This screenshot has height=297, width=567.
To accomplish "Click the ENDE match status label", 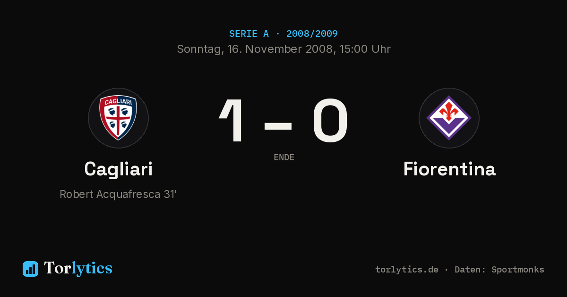I will pos(284,157).
